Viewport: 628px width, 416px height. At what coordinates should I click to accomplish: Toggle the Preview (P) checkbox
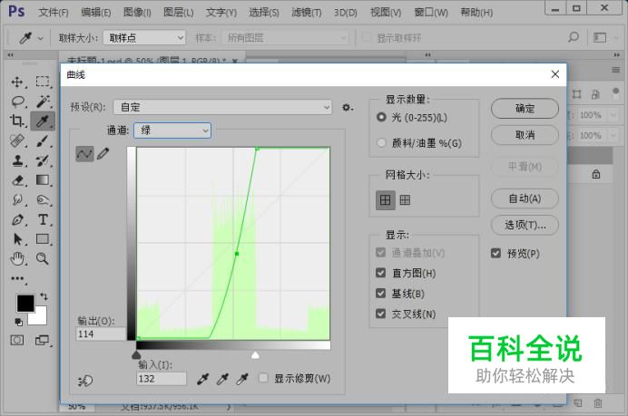tap(496, 253)
